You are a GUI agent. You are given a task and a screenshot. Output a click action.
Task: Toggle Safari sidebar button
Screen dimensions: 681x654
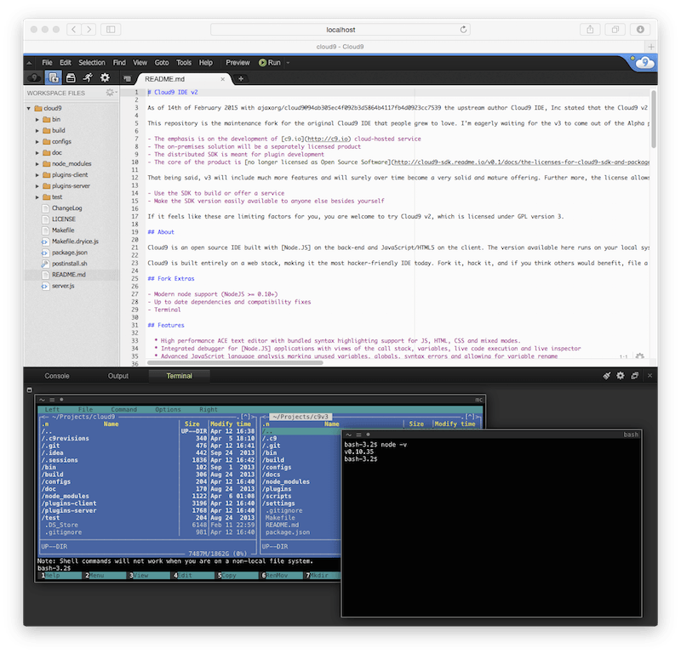click(x=111, y=30)
